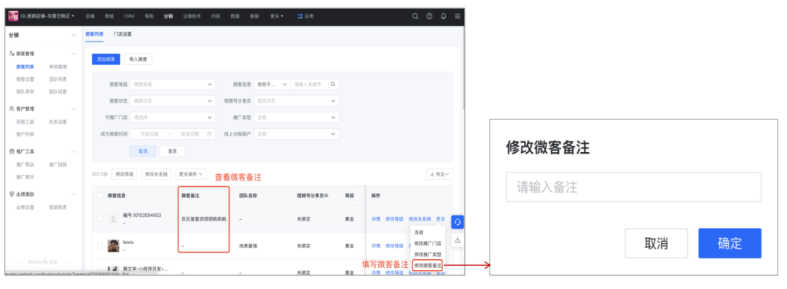This screenshot has height=289, width=787.
Task: Click calendar icon in 成为微客时间 field
Action: coord(209,134)
